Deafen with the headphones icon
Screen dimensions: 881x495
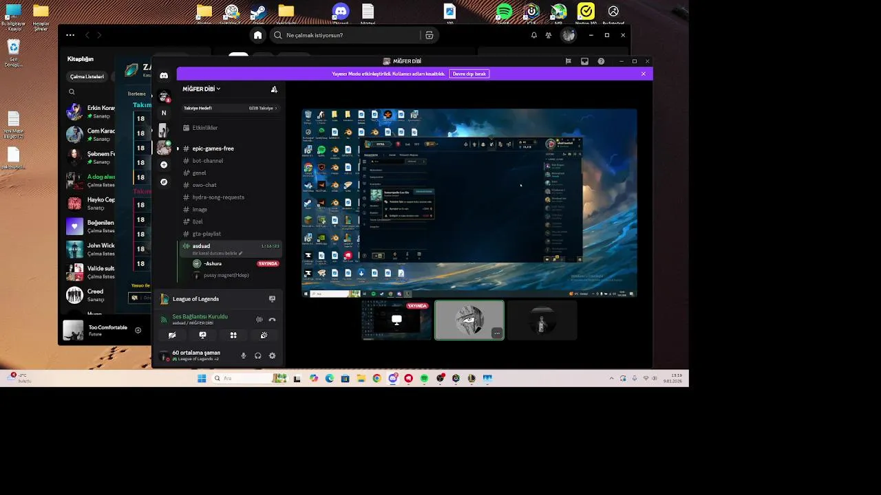[x=257, y=355]
